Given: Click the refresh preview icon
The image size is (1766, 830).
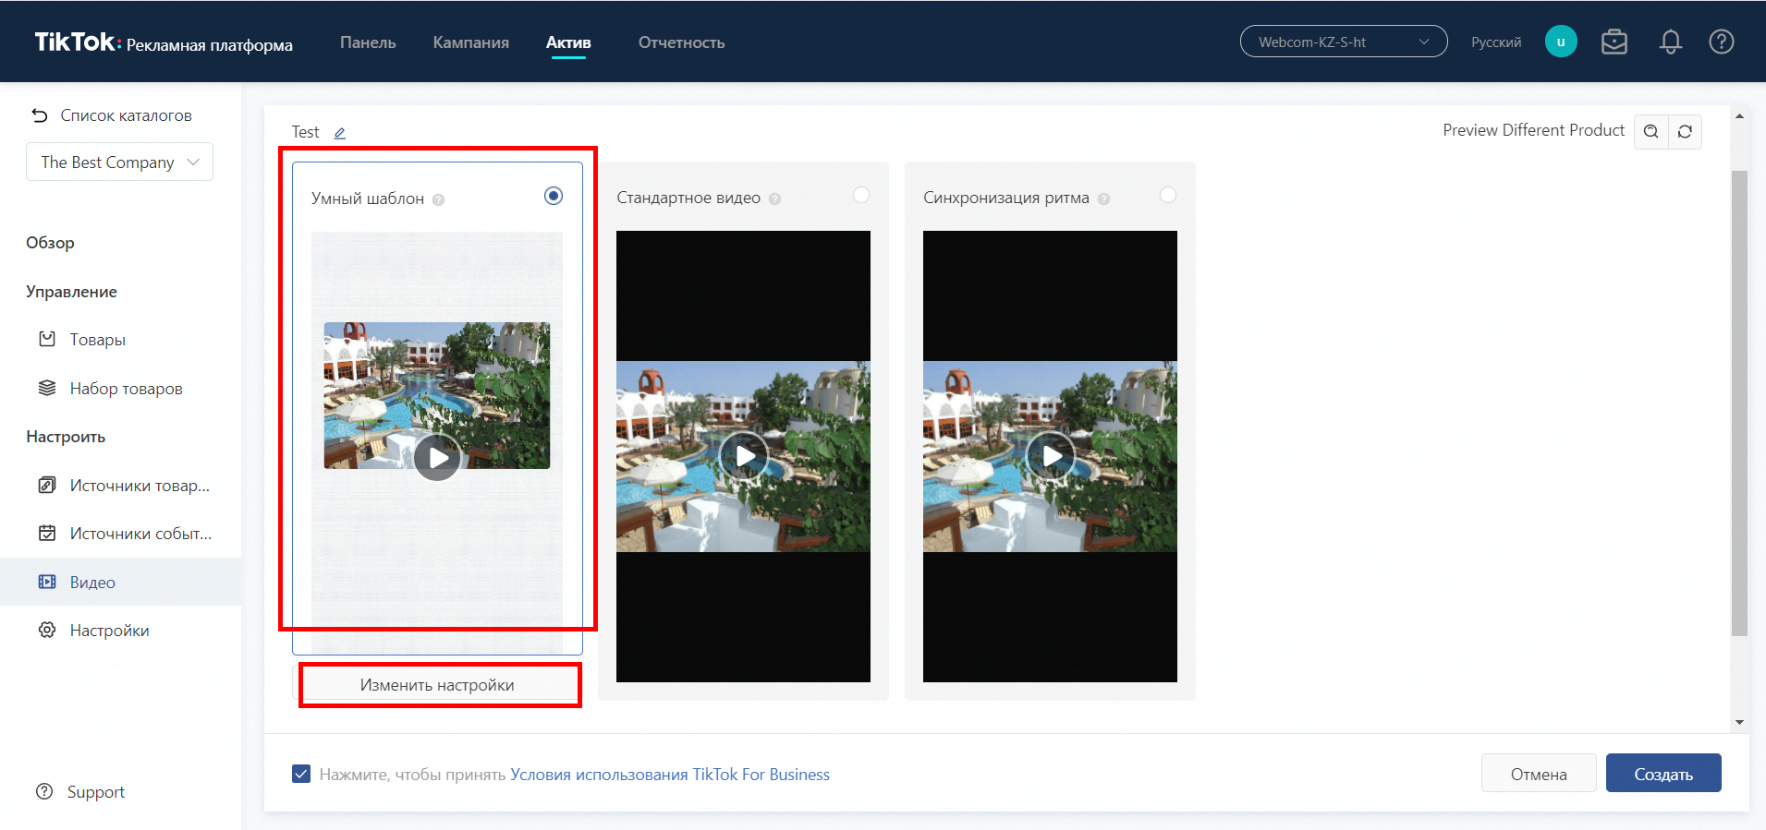Looking at the screenshot, I should [x=1685, y=131].
